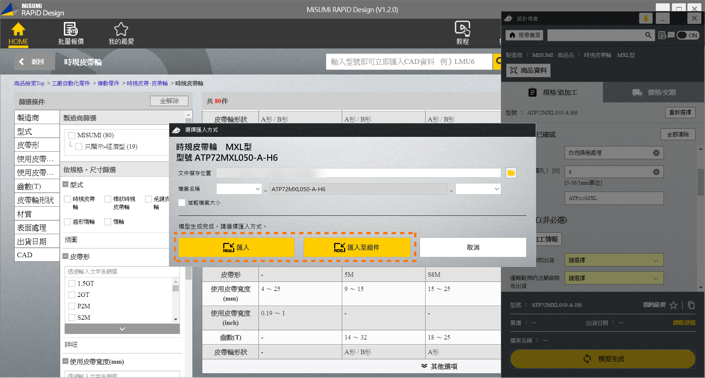
Task: Clear the 白色陽極處理 field with X icon
Action: [x=656, y=153]
